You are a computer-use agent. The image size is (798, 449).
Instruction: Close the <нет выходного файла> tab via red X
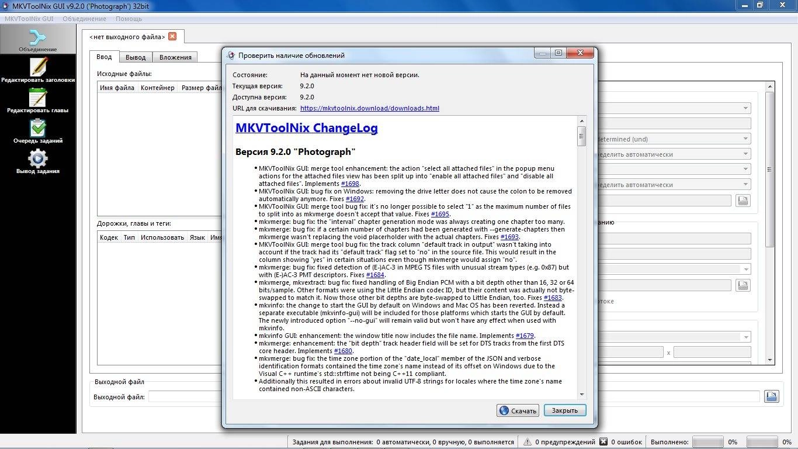pyautogui.click(x=172, y=36)
